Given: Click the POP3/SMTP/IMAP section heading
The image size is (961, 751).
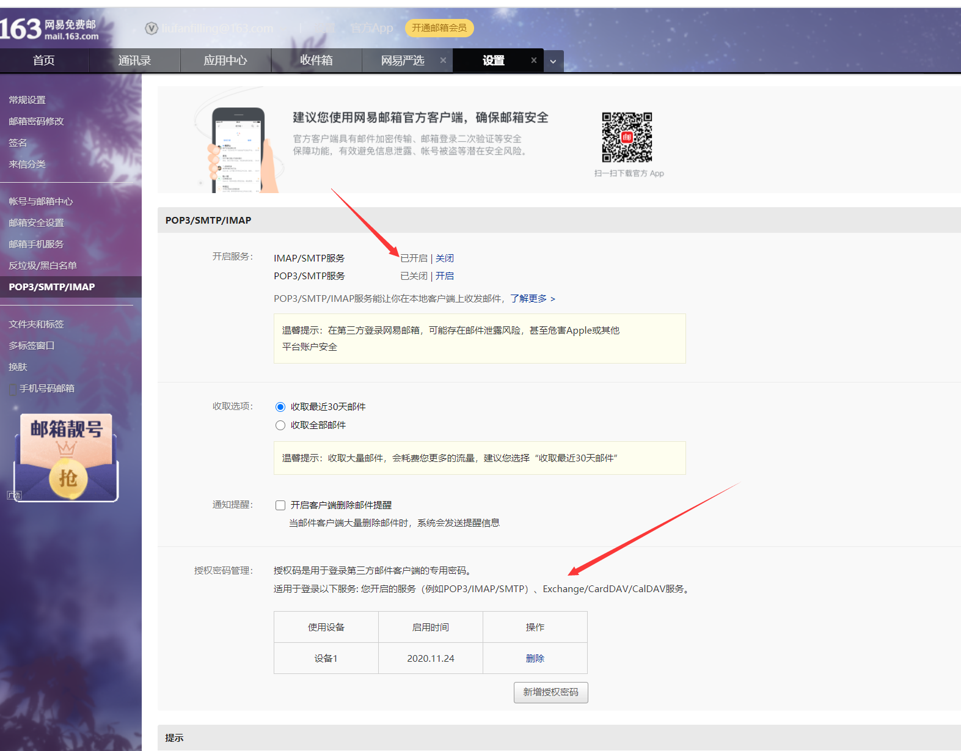Looking at the screenshot, I should pyautogui.click(x=208, y=221).
